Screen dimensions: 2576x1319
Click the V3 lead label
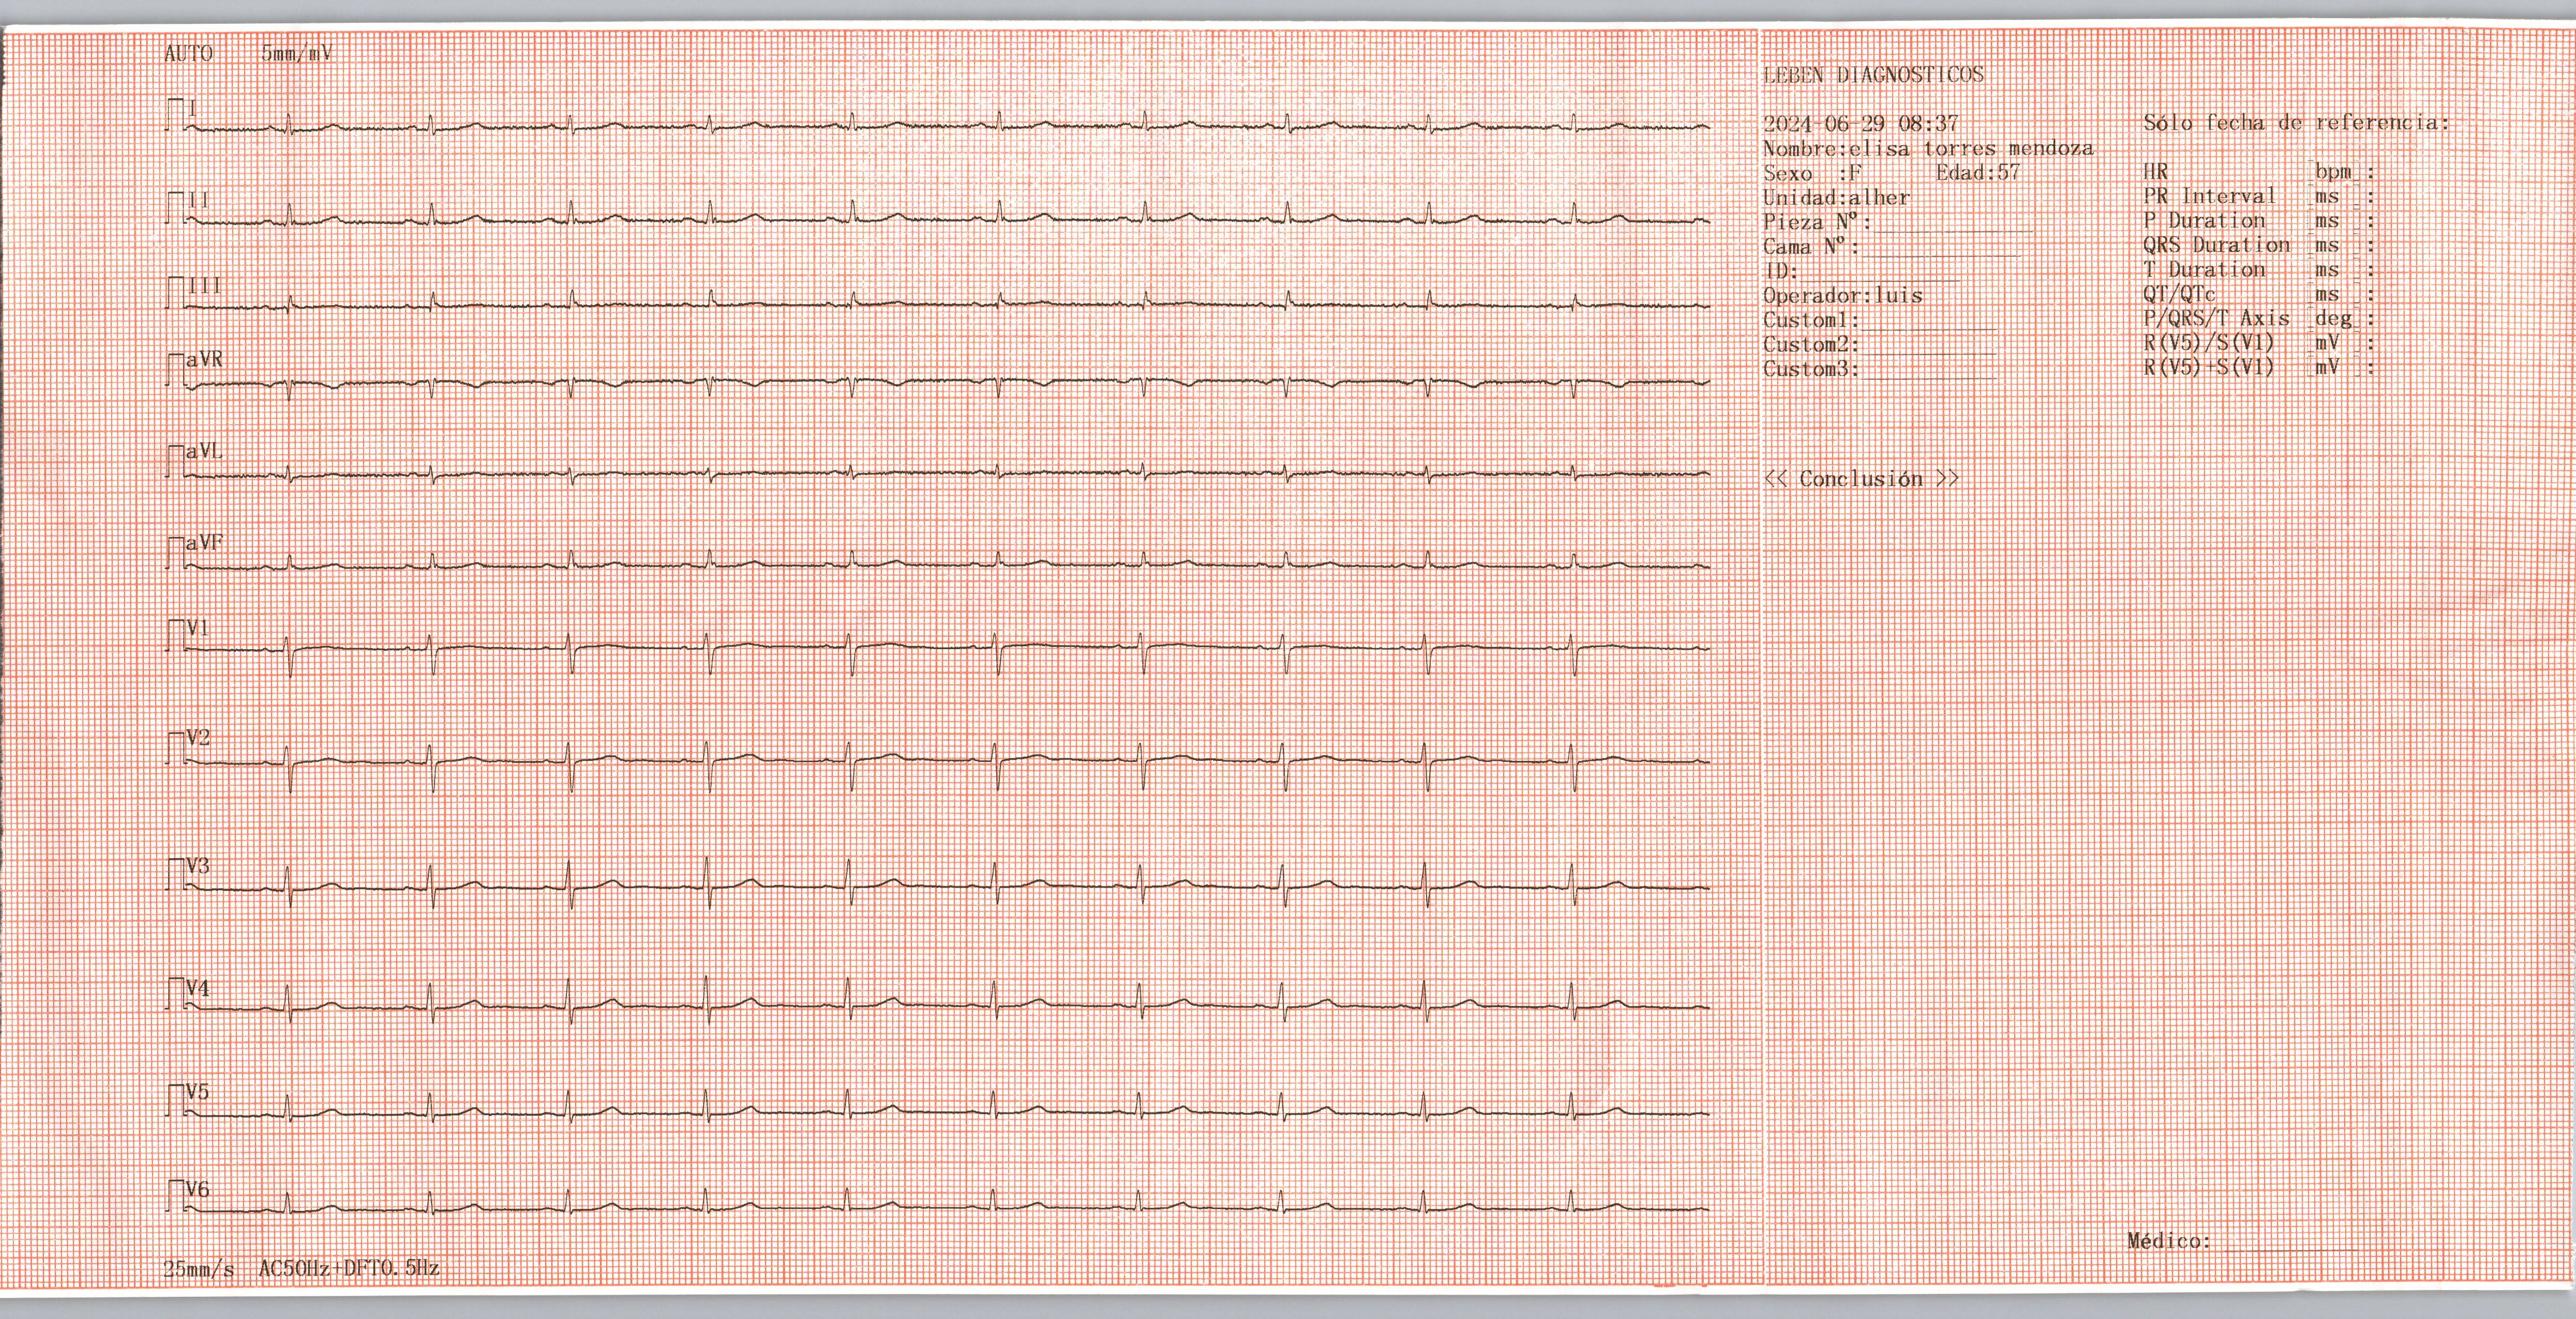(x=198, y=865)
